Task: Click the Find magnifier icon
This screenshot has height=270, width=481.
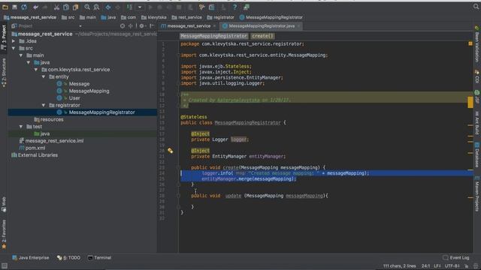Action: click(87, 7)
